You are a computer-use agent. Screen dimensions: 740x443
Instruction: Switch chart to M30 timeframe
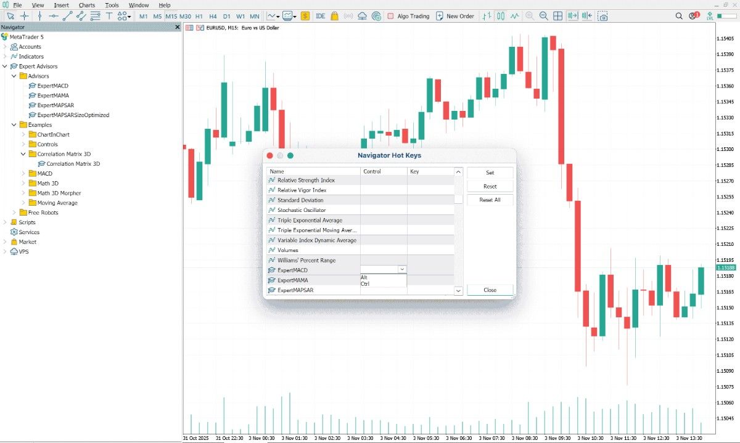[x=185, y=16]
